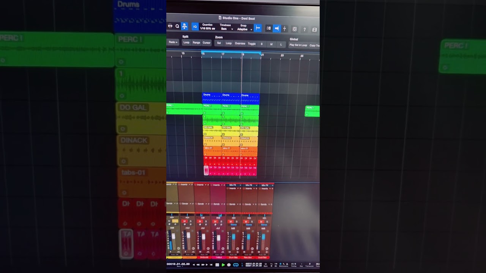Toggle the blue snap-to-grid flag icon
Viewport: 486px width, 273px height.
(x=258, y=28)
